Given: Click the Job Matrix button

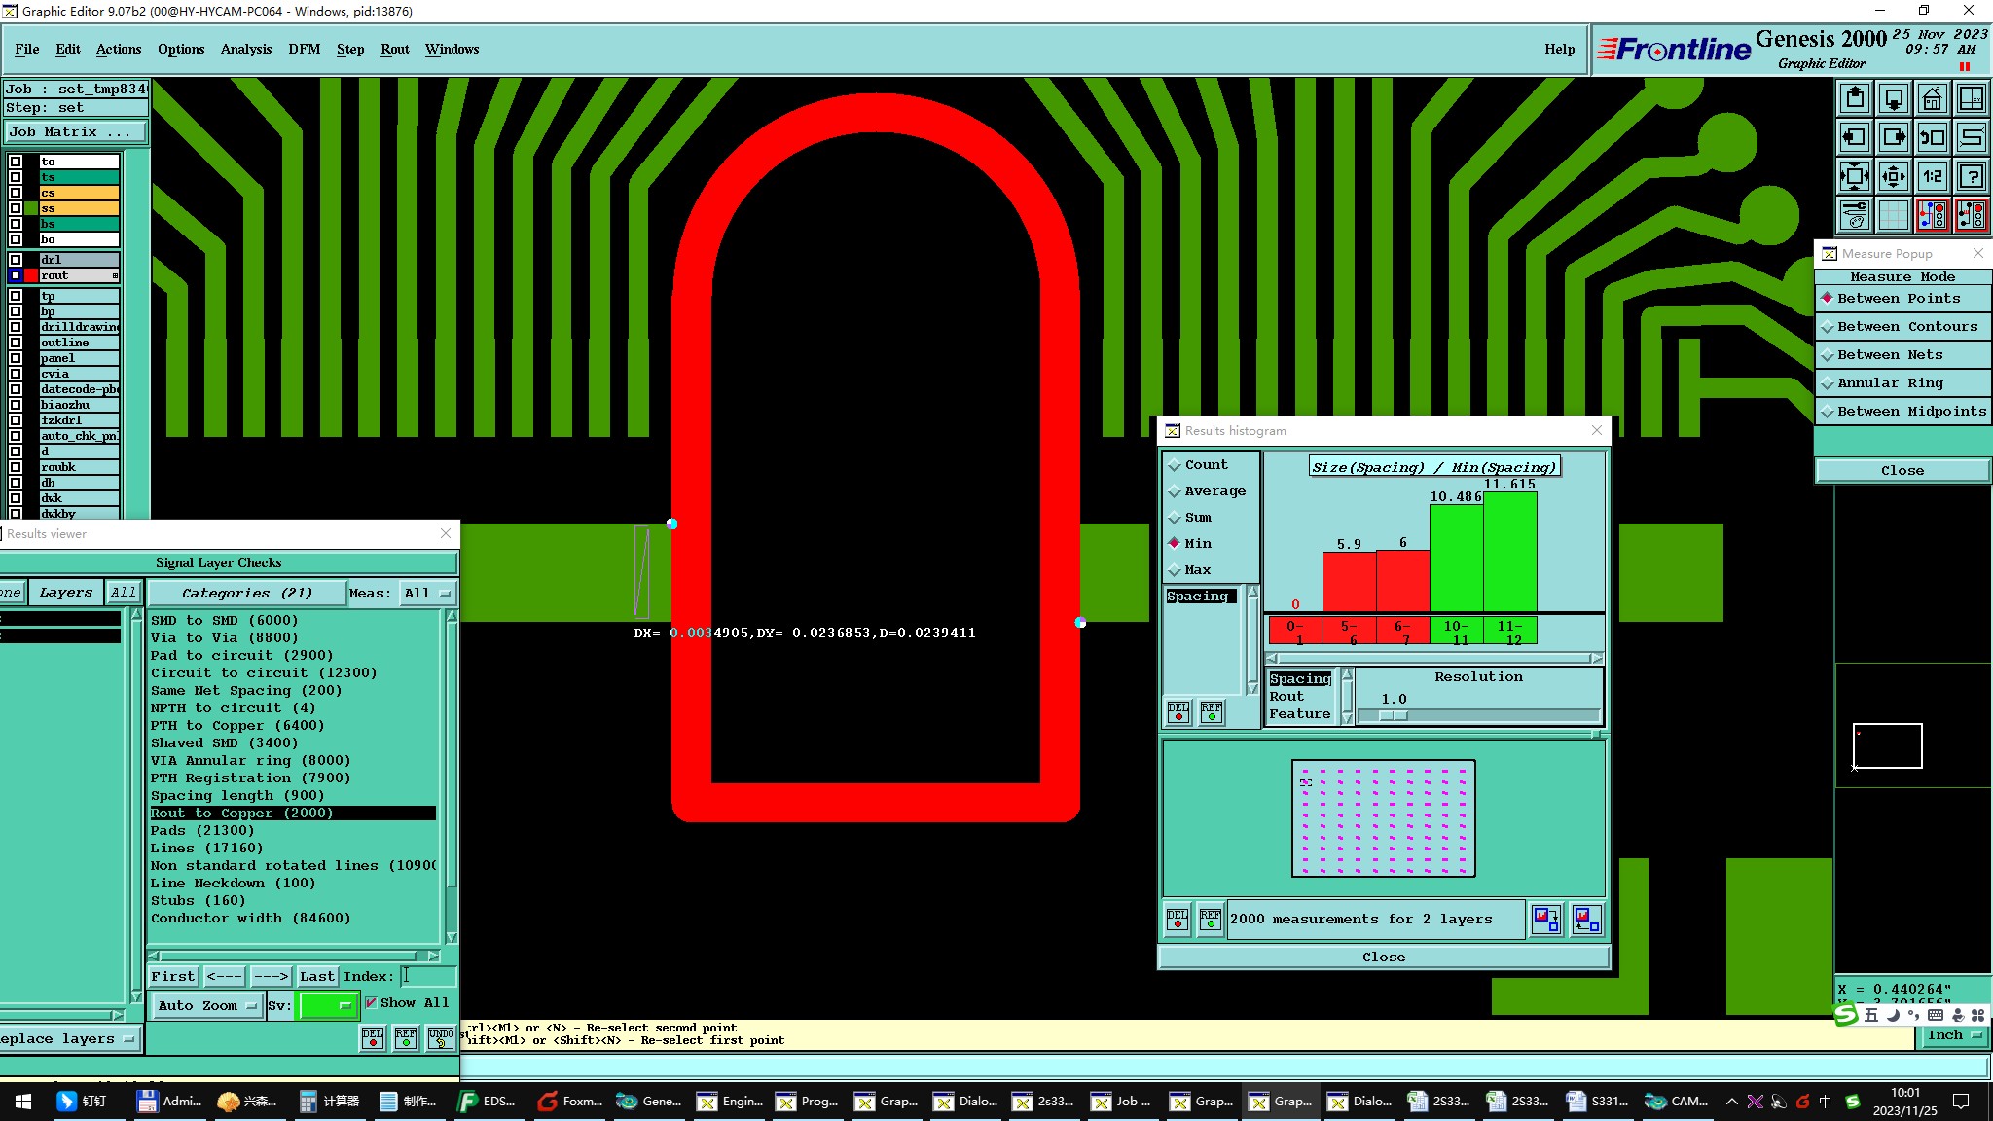Looking at the screenshot, I should point(75,132).
